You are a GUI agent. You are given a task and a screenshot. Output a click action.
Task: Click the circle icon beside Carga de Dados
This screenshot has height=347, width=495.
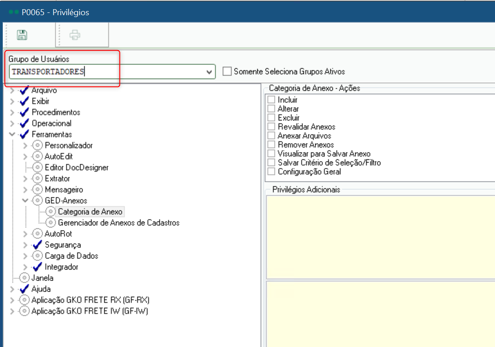[x=37, y=256]
